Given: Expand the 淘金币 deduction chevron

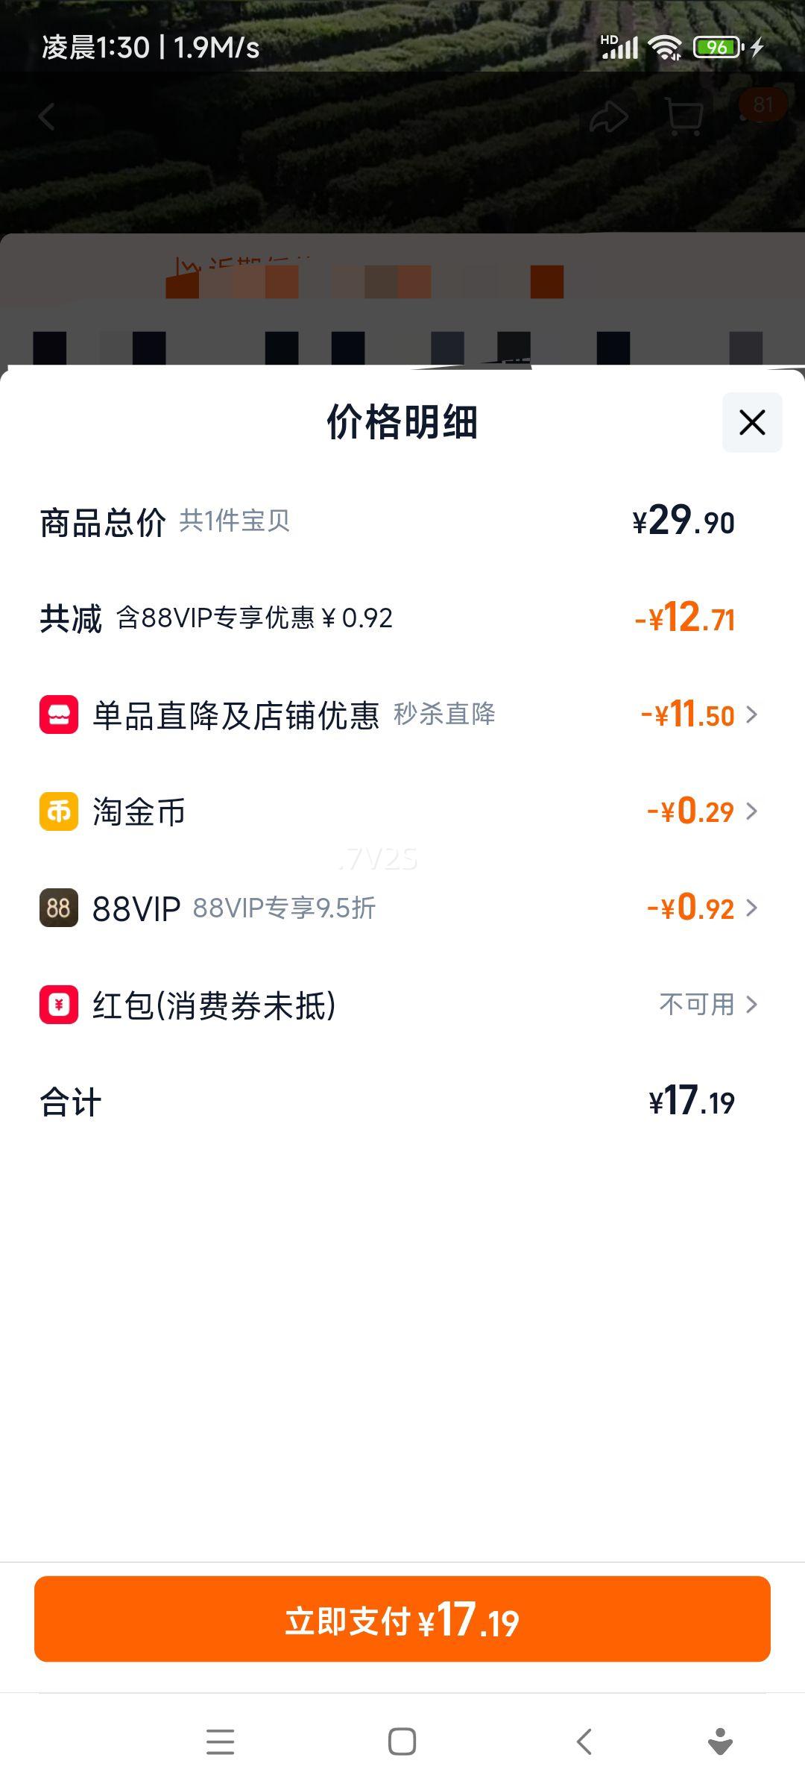Looking at the screenshot, I should (x=751, y=811).
